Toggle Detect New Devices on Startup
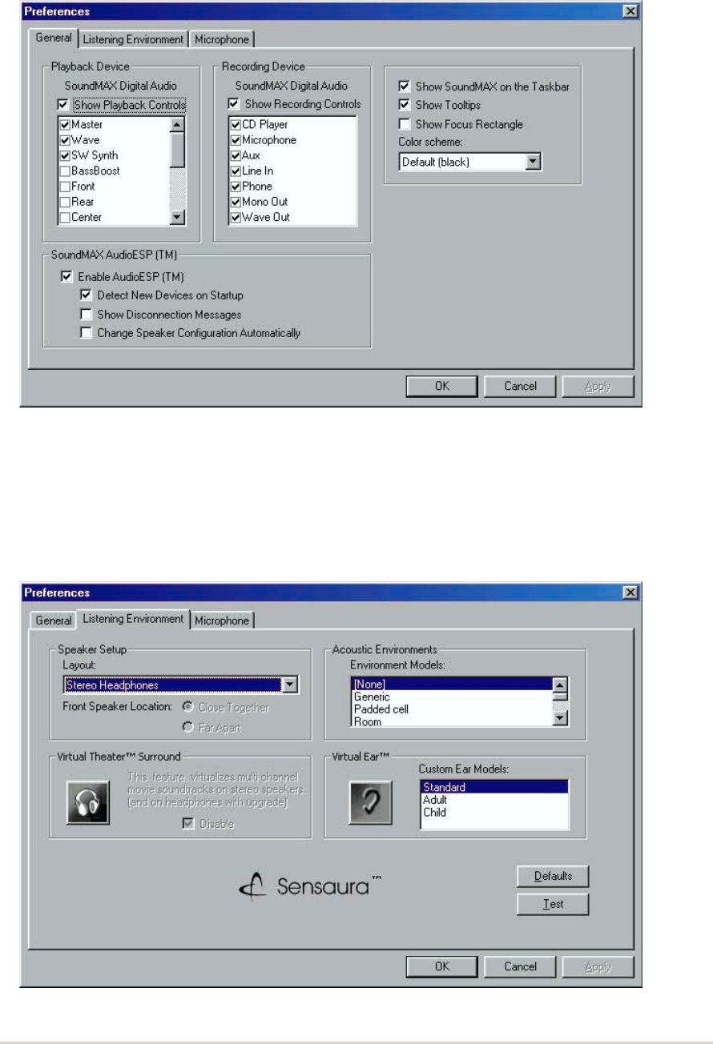Screen dimensions: 713x1044 click(x=86, y=295)
